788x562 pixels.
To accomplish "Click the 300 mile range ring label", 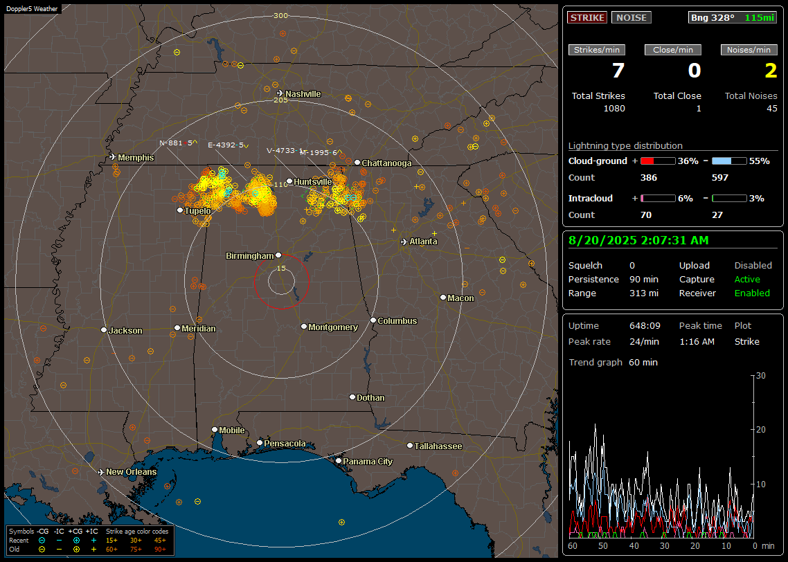I will (x=281, y=15).
